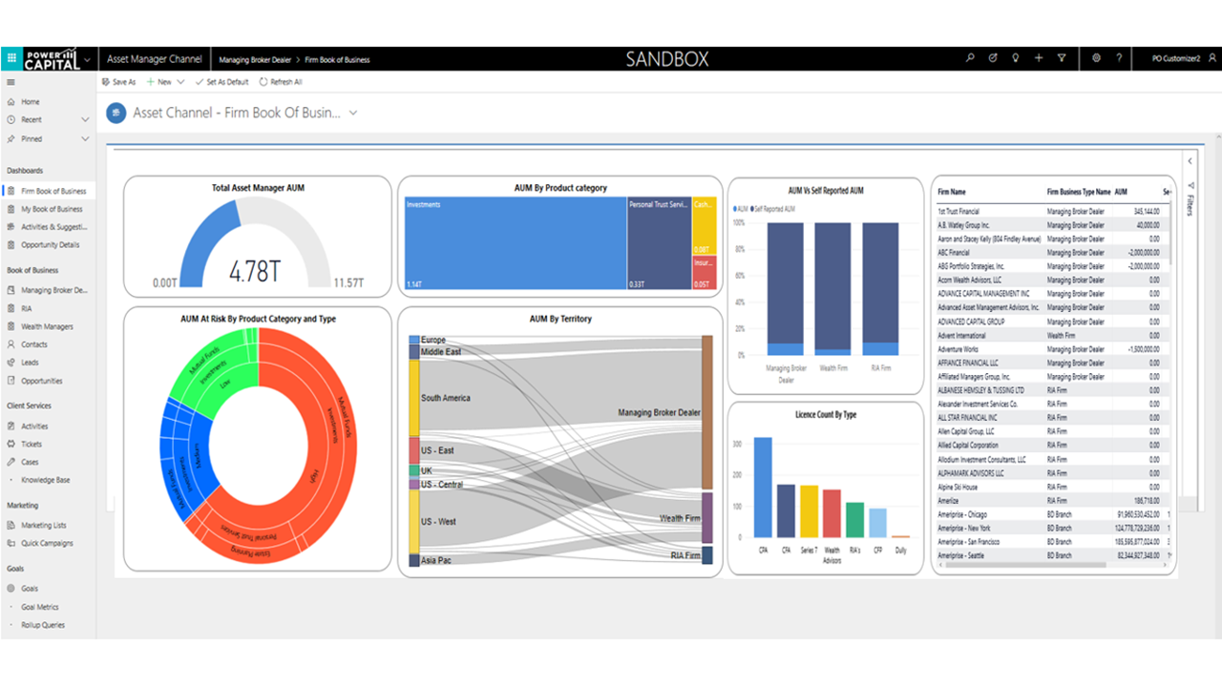Viewport: 1222px width, 687px height.
Task: Click the Firm Name column header
Action: pyautogui.click(x=951, y=192)
